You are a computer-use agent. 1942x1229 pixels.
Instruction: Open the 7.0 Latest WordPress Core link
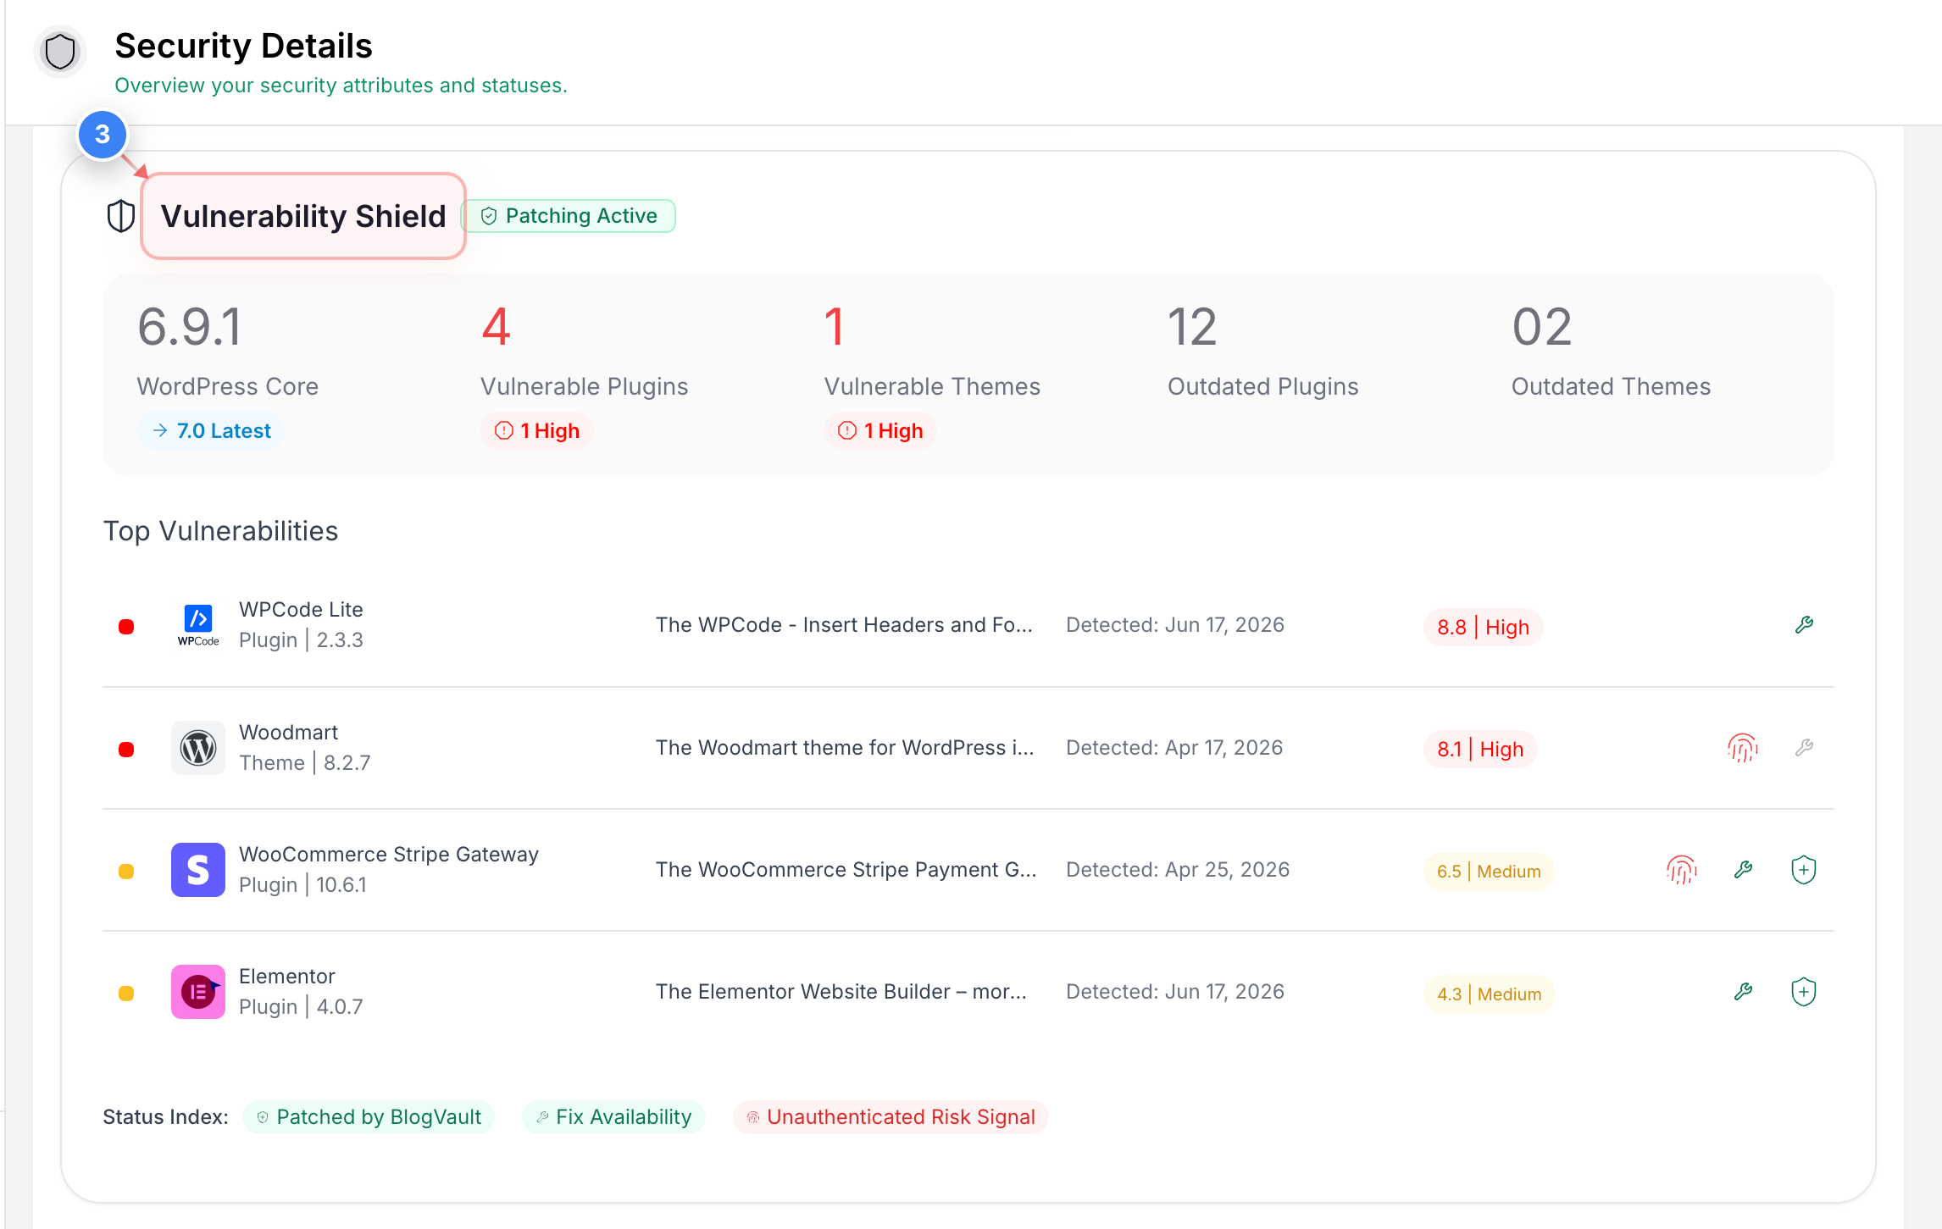pos(211,430)
